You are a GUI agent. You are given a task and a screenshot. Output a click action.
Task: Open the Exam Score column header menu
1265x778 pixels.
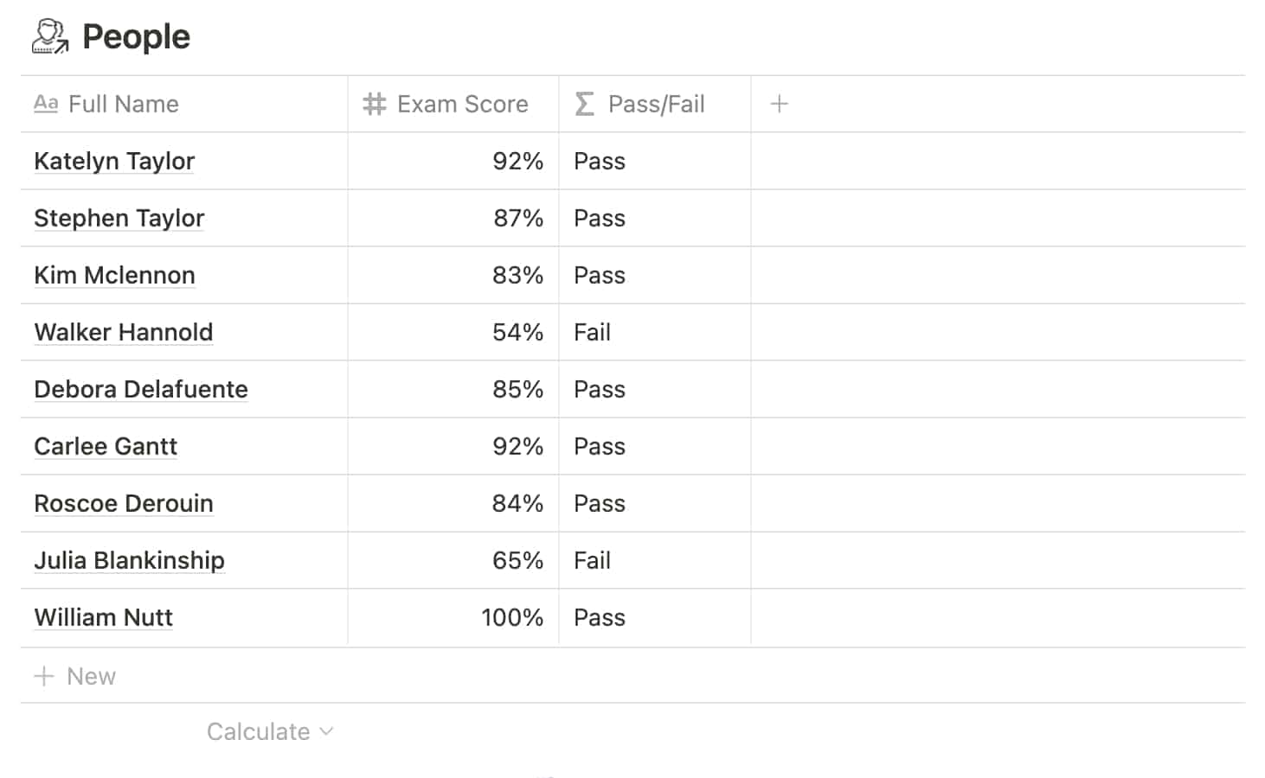click(453, 104)
